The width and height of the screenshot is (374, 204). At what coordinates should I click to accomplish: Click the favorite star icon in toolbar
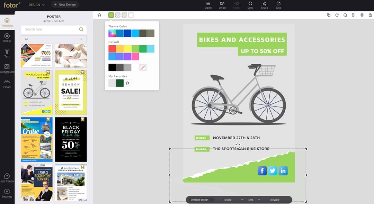[x=99, y=15]
